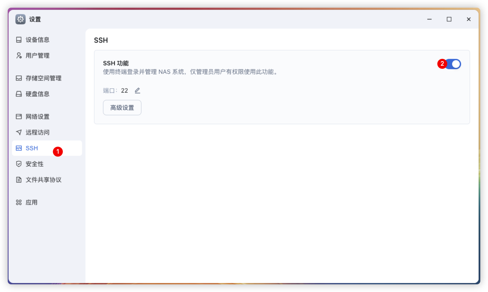Click the pencil icon to edit SSH port
This screenshot has width=488, height=292.
pos(137,91)
